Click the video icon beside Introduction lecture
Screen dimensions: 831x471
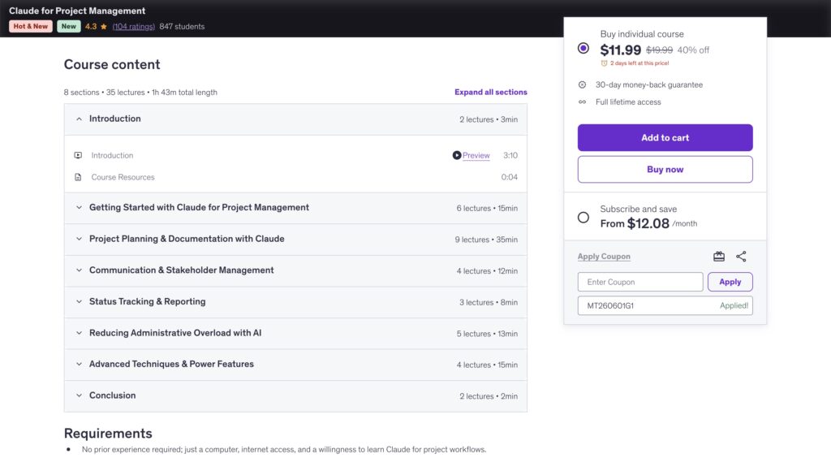78,155
